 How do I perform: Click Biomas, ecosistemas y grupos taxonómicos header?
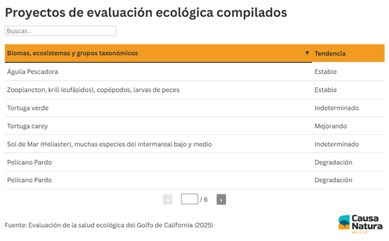point(72,53)
